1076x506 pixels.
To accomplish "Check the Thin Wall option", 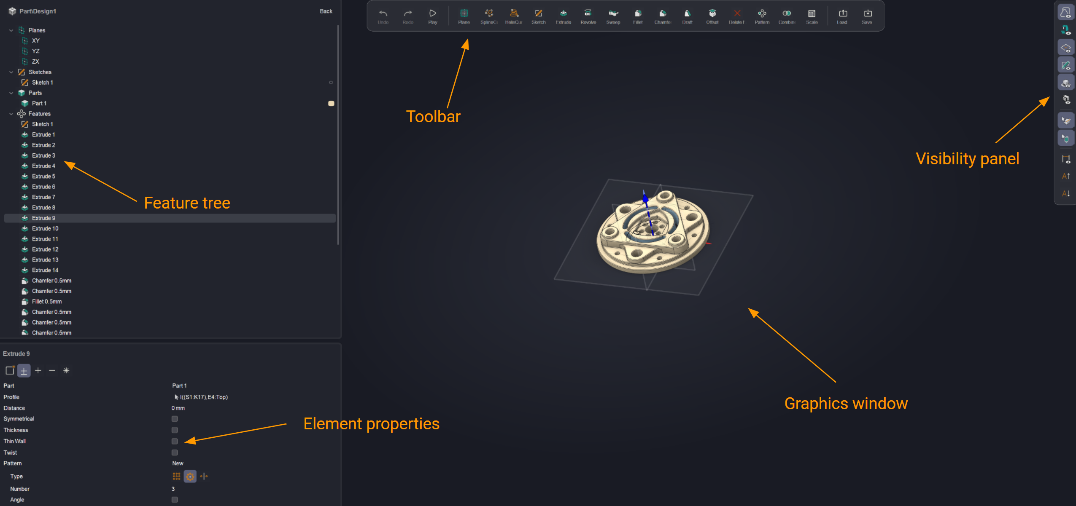I will 175,441.
